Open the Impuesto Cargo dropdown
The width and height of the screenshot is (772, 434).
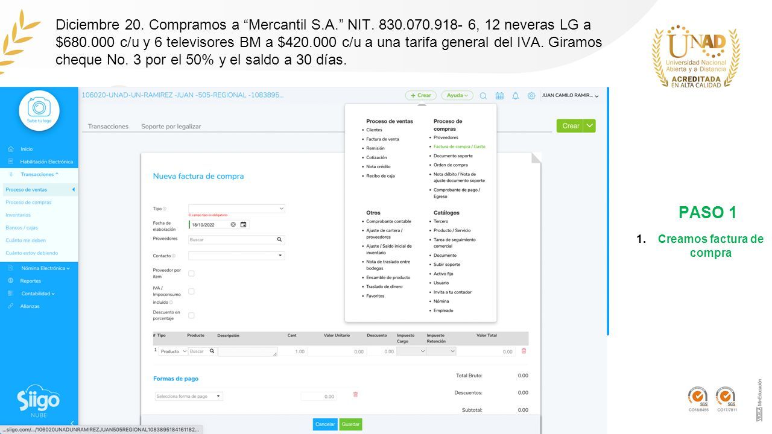click(x=411, y=351)
